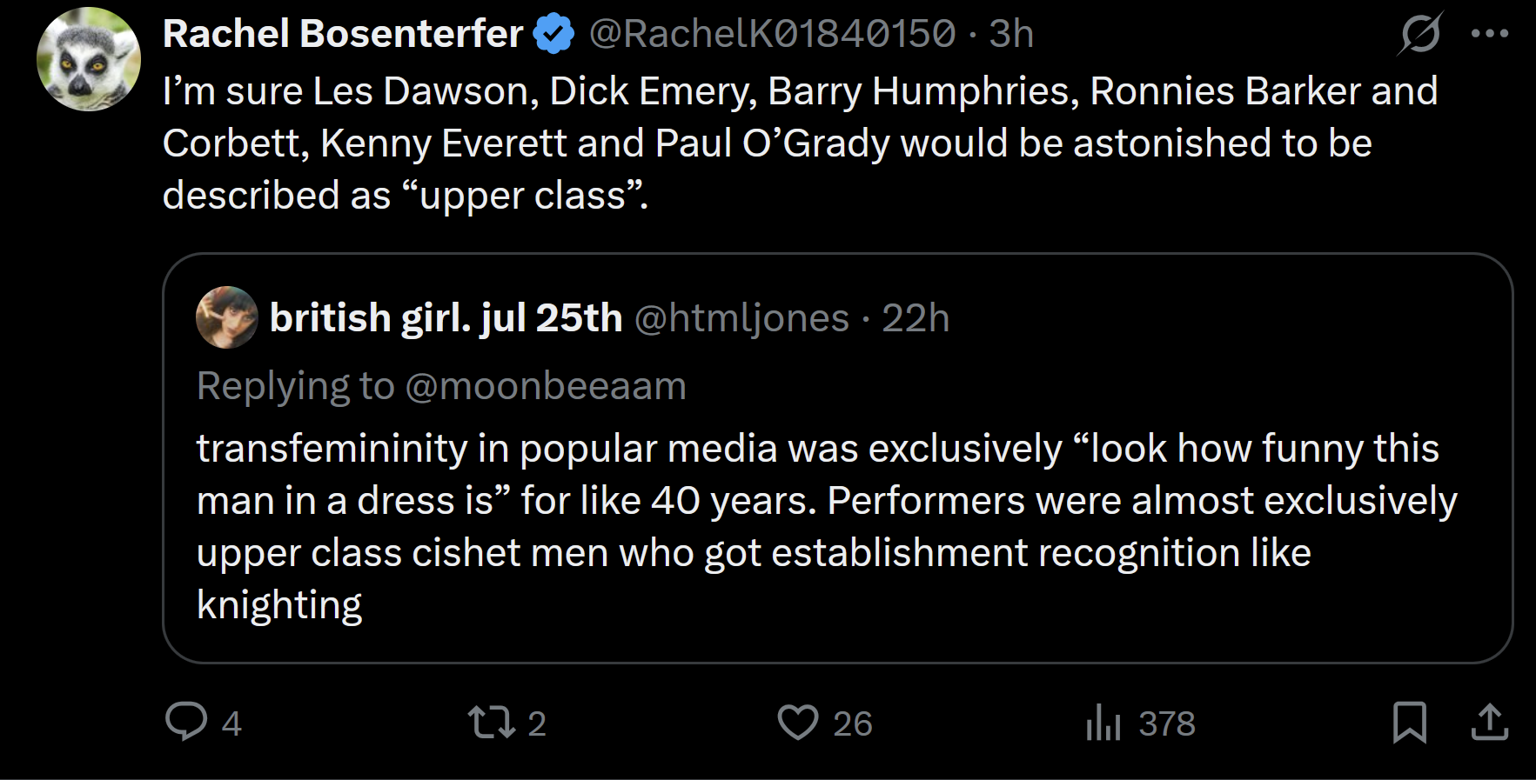
Task: Click the Rachel Bosenterfer display name
Action: pos(342,34)
